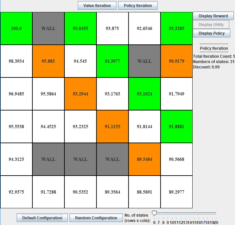Image resolution: width=235 pixels, height=225 pixels.
Task: Load the Default Configuration
Action: [42, 218]
